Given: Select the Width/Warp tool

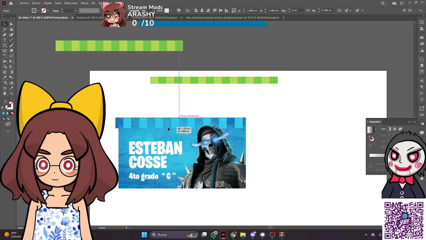Looking at the screenshot, I should pyautogui.click(x=5, y=61).
